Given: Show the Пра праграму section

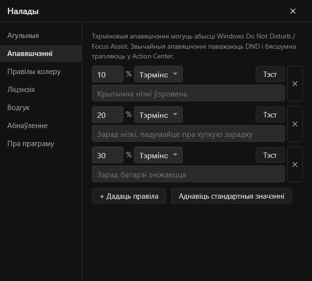Looking at the screenshot, I should 41,144.
